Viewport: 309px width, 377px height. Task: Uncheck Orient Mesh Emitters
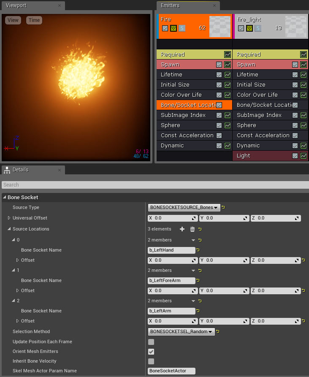pos(151,351)
